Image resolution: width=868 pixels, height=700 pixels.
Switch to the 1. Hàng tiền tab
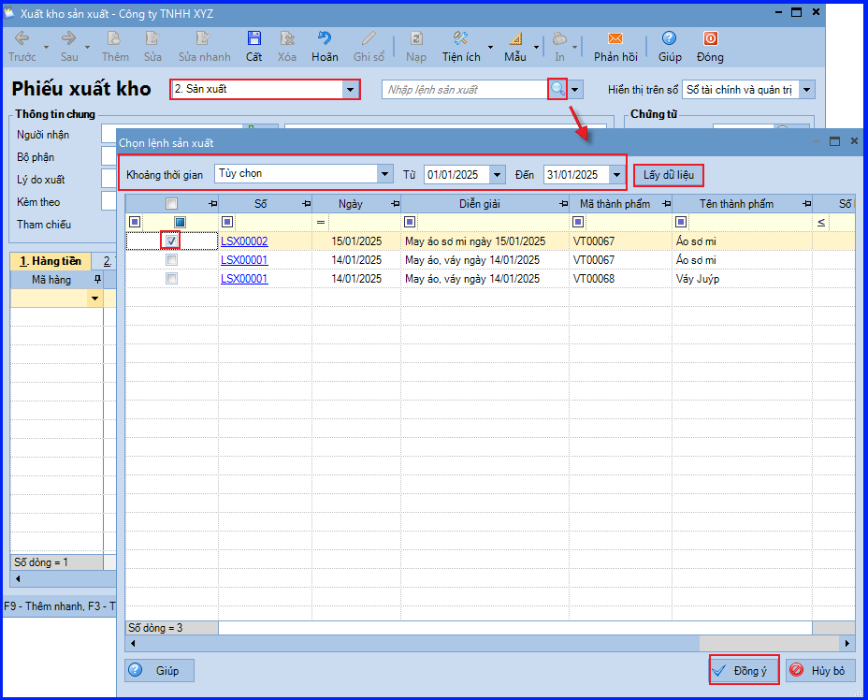point(51,261)
